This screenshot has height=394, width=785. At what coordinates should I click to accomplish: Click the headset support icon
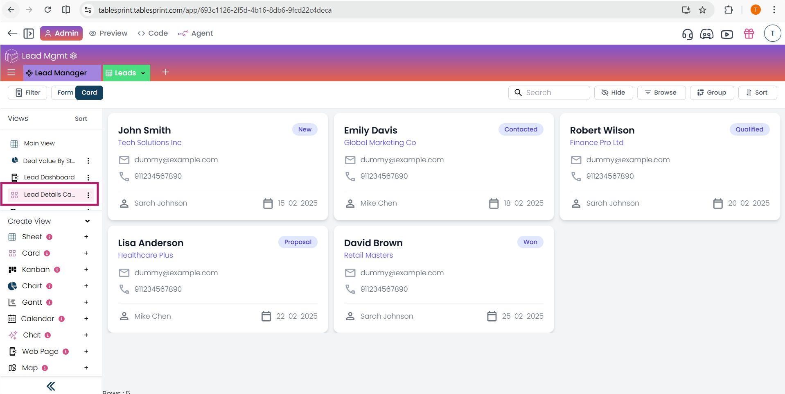pos(687,34)
